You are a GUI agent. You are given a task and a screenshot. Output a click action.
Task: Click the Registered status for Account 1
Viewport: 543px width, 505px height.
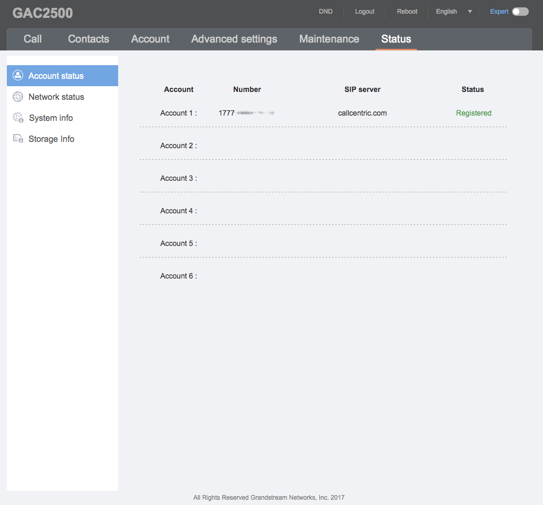473,113
